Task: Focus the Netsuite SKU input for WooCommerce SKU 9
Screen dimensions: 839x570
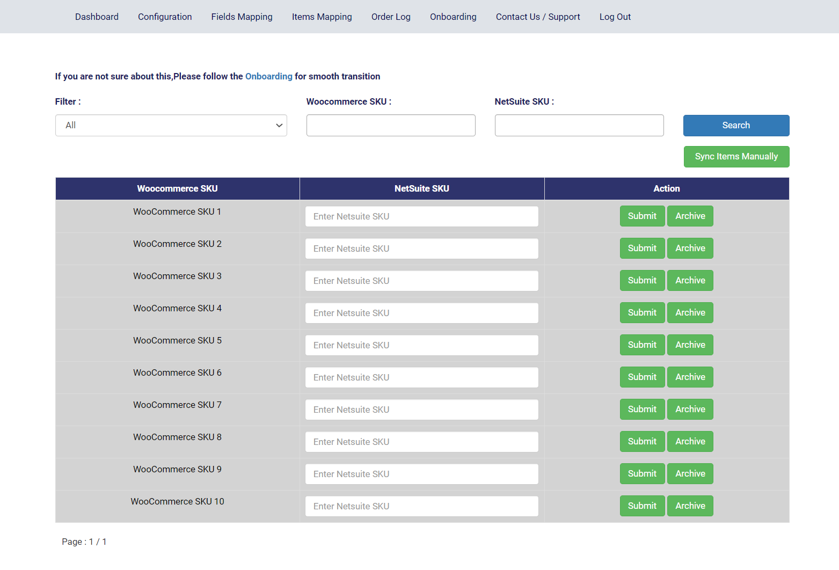Action: [422, 474]
